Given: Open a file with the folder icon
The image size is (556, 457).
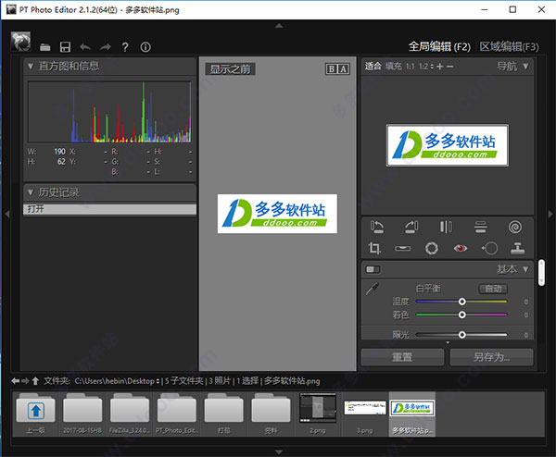Looking at the screenshot, I should pyautogui.click(x=45, y=47).
